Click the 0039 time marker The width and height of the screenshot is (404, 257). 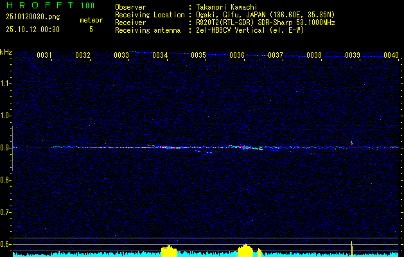tap(353, 55)
